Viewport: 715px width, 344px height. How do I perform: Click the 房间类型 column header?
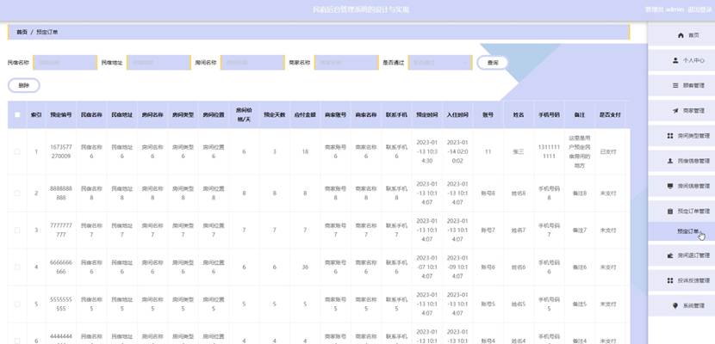[x=183, y=115]
